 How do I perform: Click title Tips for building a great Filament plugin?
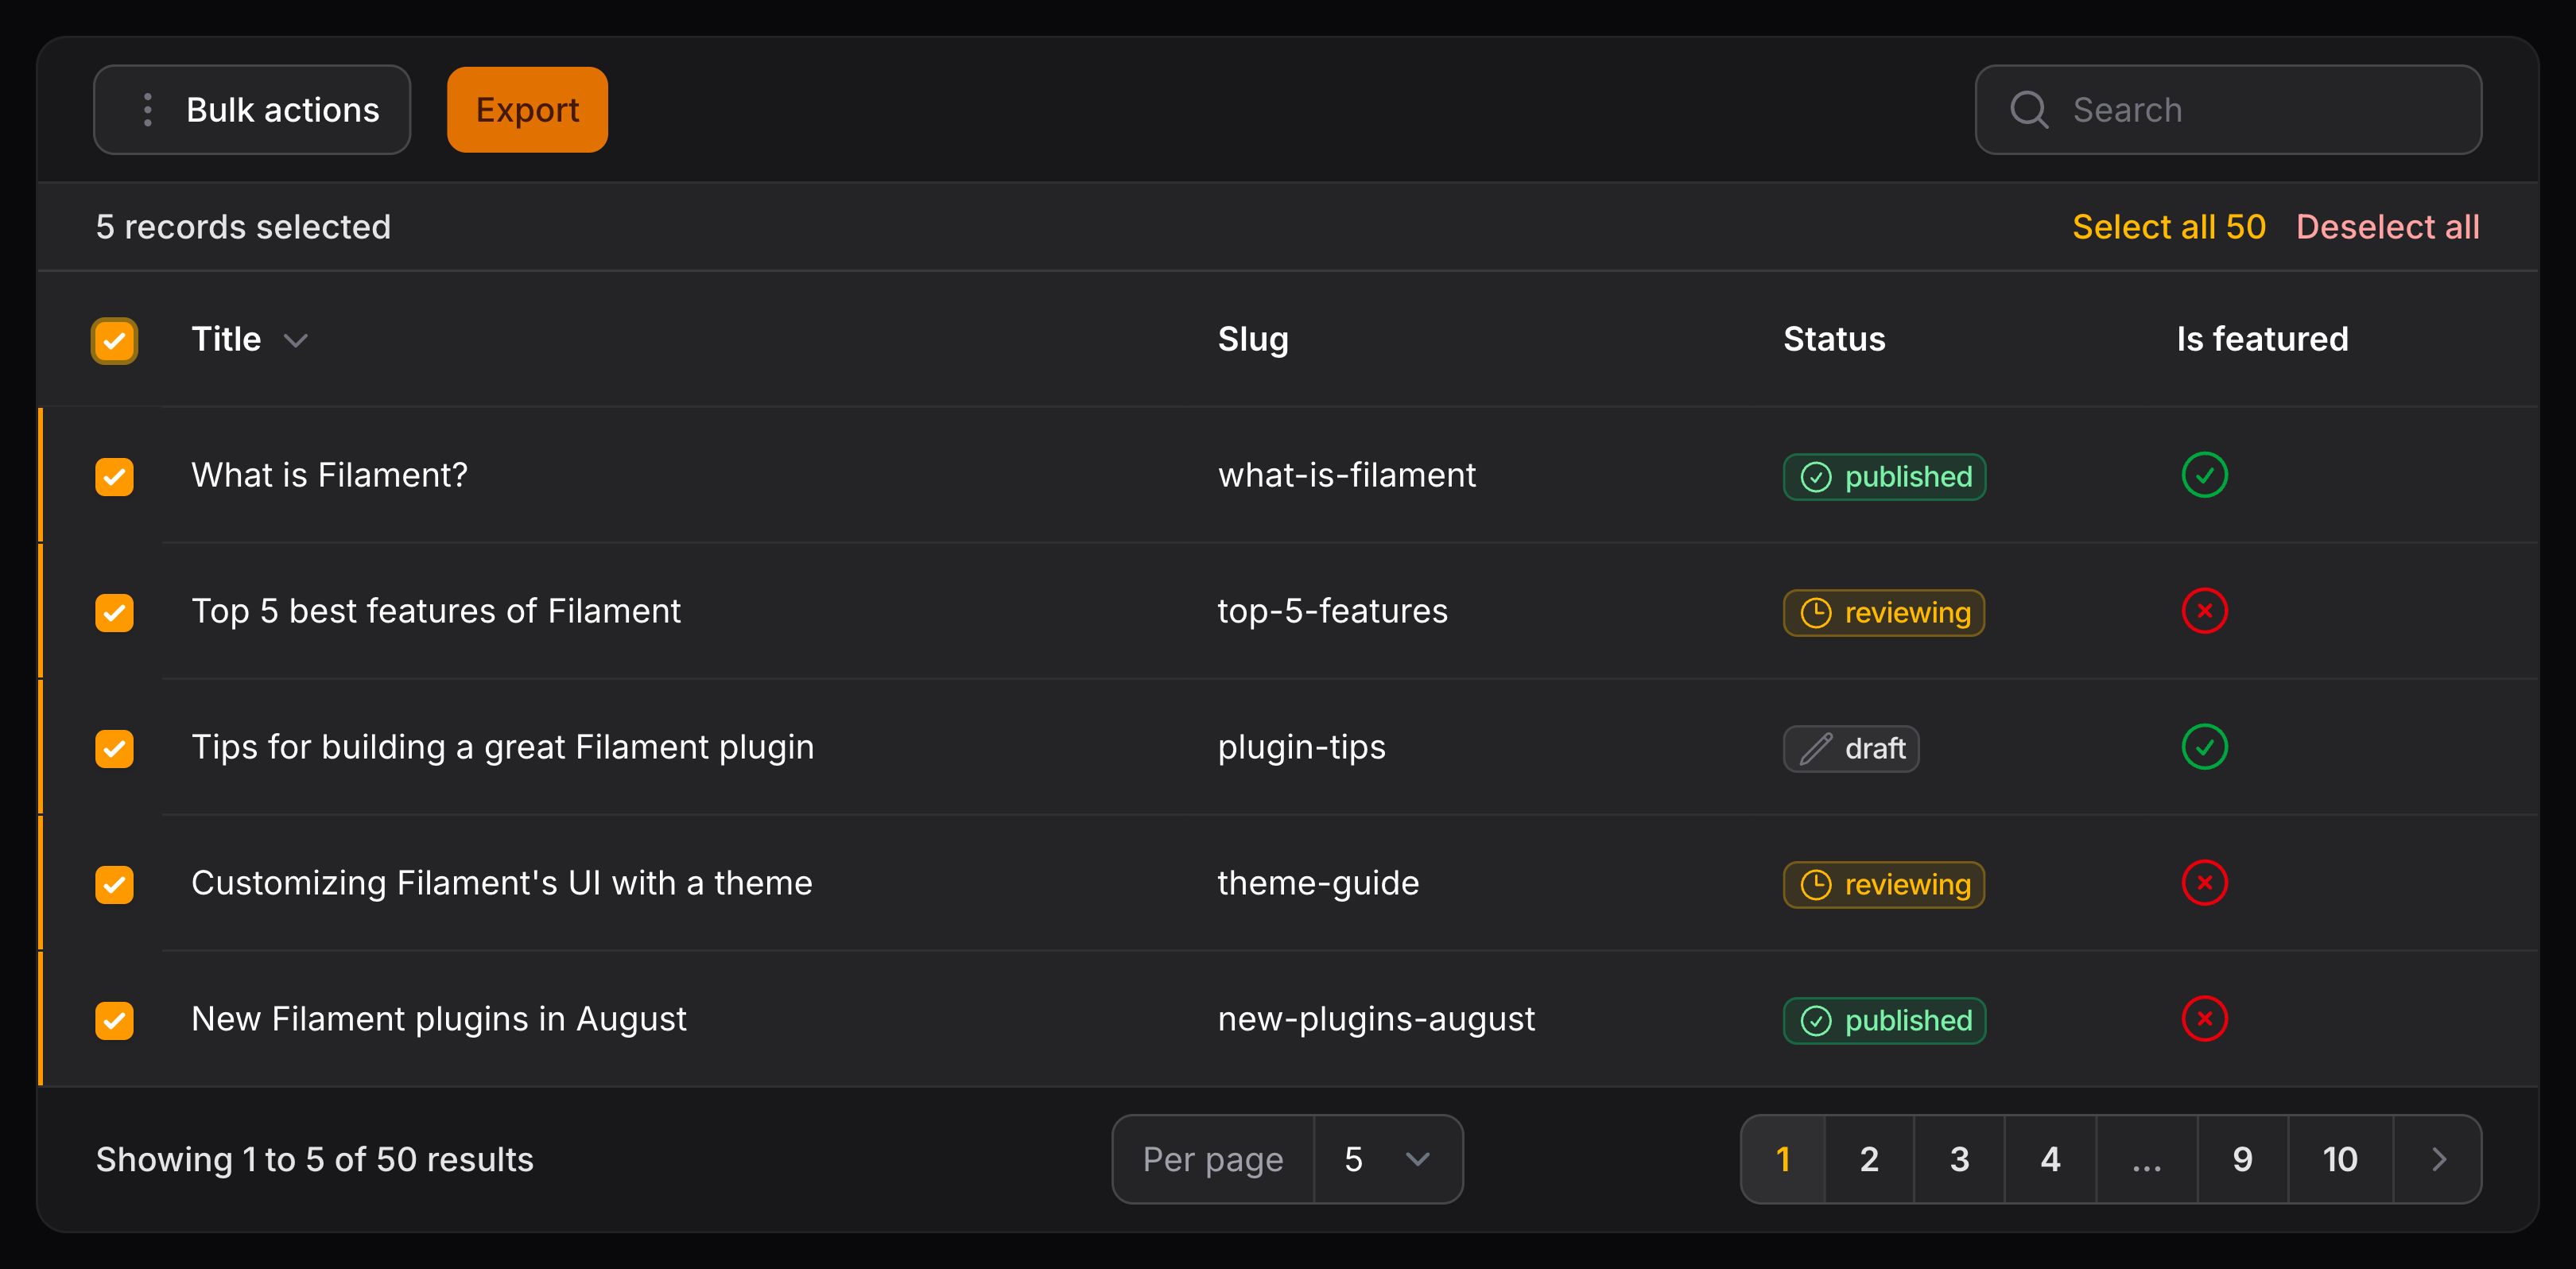pos(502,747)
